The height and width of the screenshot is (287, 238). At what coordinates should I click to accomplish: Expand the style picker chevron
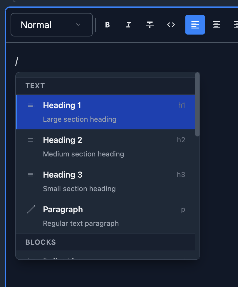tap(78, 25)
